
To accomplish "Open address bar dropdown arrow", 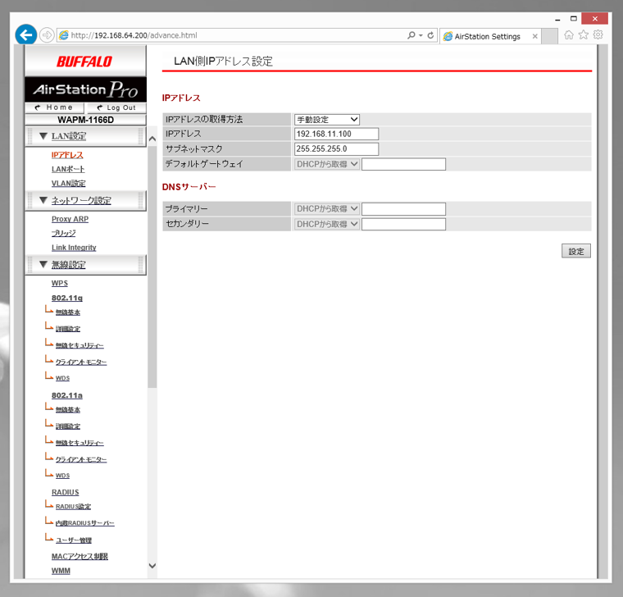I will pyautogui.click(x=421, y=35).
